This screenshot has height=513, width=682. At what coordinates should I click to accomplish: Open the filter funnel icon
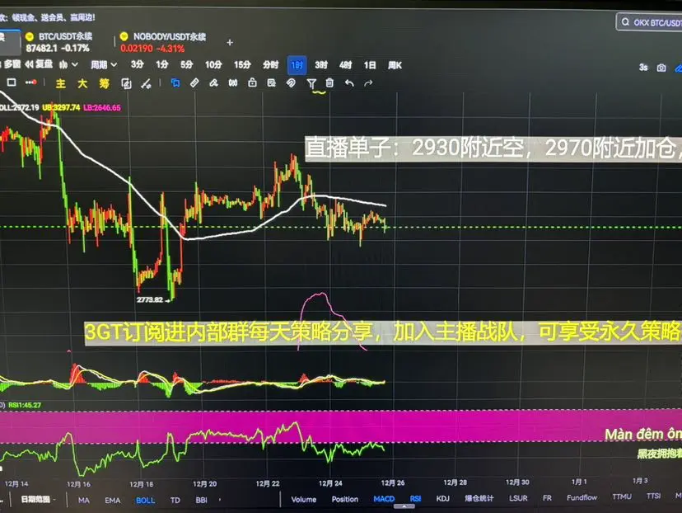click(x=311, y=83)
